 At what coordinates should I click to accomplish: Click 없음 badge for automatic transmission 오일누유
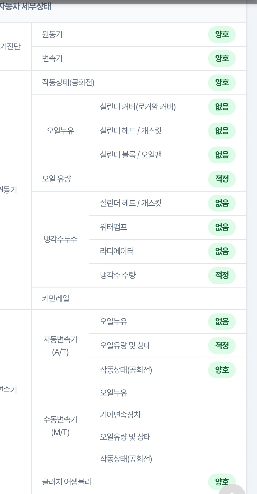click(222, 322)
